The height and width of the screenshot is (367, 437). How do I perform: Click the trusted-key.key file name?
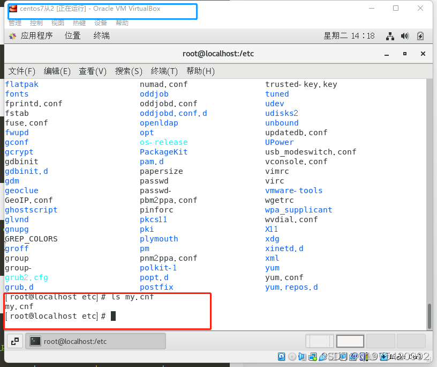pos(301,84)
